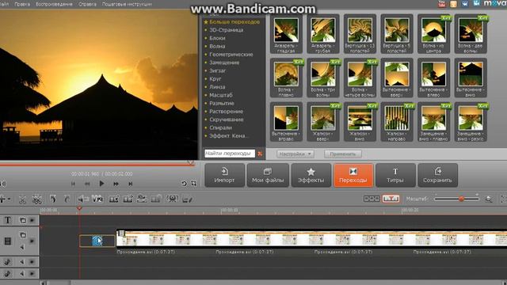Click the zoom magnifier icon right of scale slider
The width and height of the screenshot is (507, 285).
489,199
